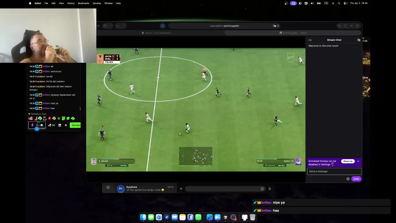Open Finder from the Dock
This screenshot has height=223, width=396.
click(143, 217)
